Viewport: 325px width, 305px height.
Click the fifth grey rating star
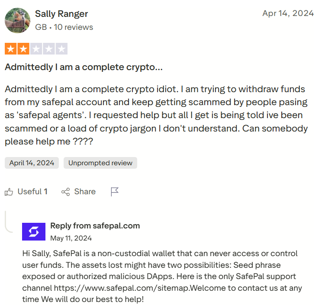pyautogui.click(x=61, y=49)
